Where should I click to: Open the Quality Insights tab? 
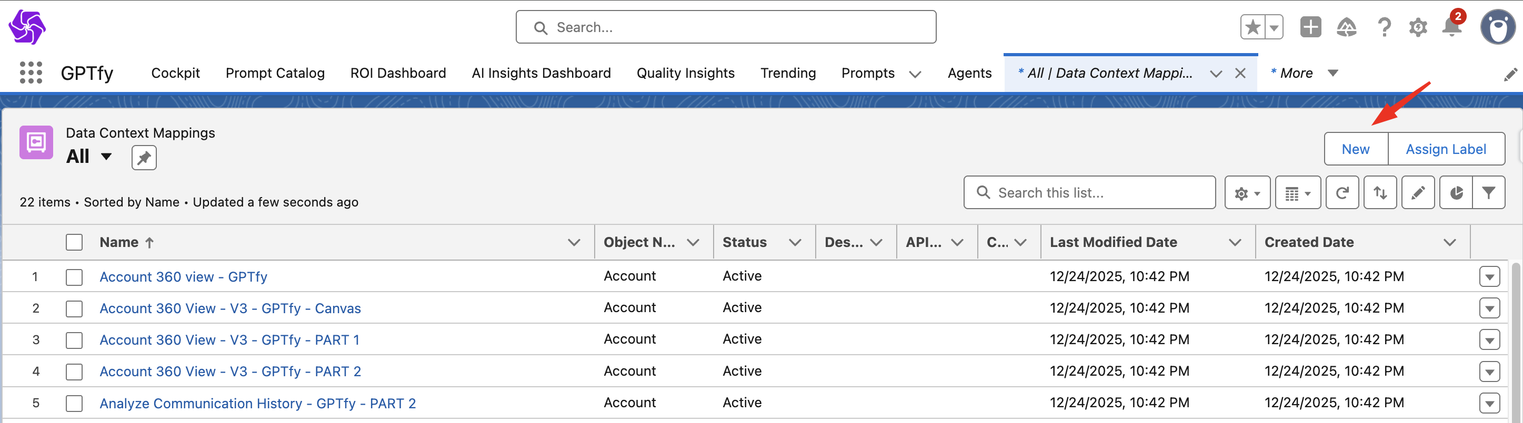click(x=685, y=73)
